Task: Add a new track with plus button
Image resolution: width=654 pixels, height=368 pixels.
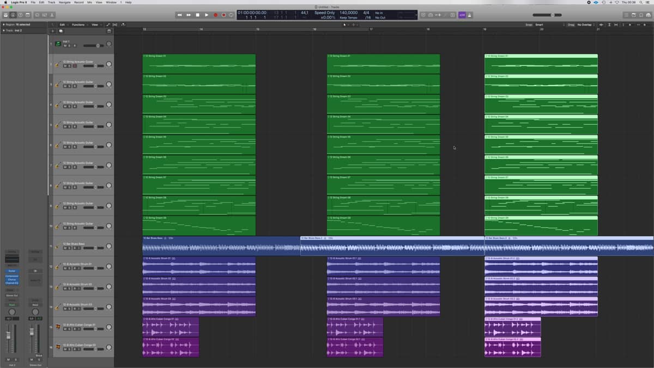Action: pos(52,31)
